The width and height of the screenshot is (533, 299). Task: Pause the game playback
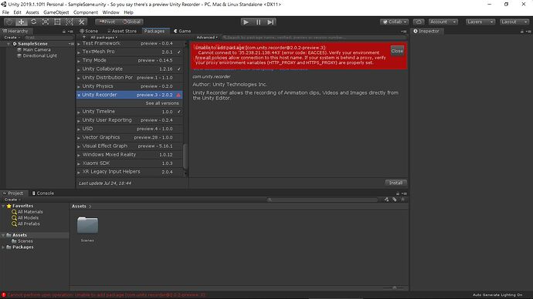pos(258,22)
